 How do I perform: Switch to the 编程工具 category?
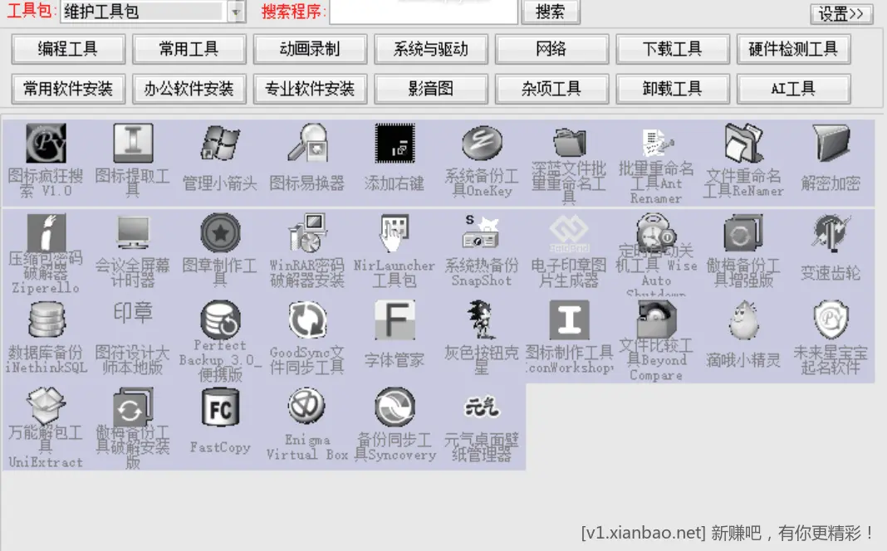(x=68, y=50)
